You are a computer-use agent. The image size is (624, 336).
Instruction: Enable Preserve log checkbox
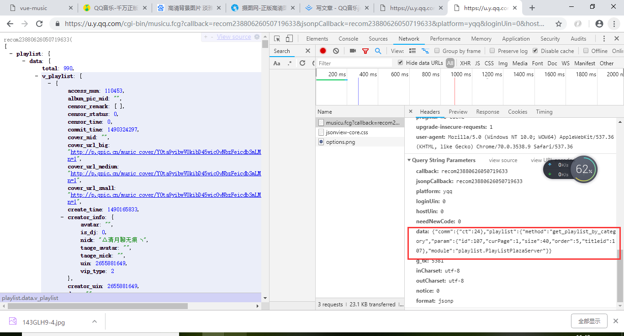click(492, 51)
